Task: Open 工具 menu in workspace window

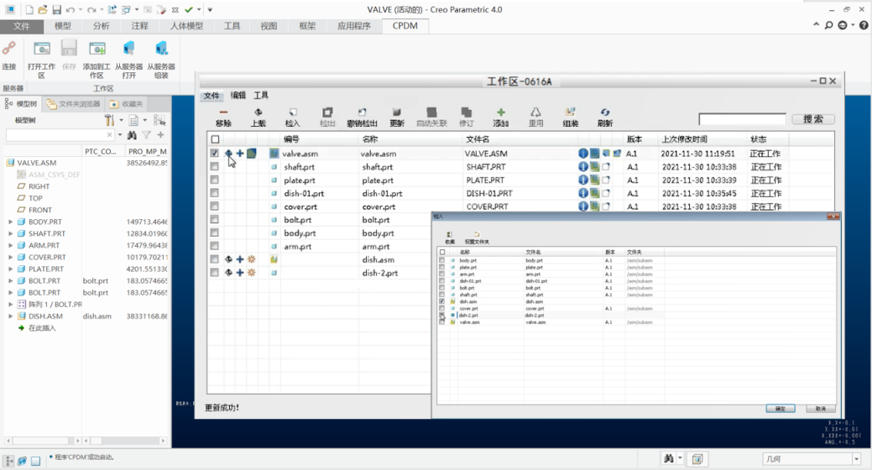Action: (261, 95)
